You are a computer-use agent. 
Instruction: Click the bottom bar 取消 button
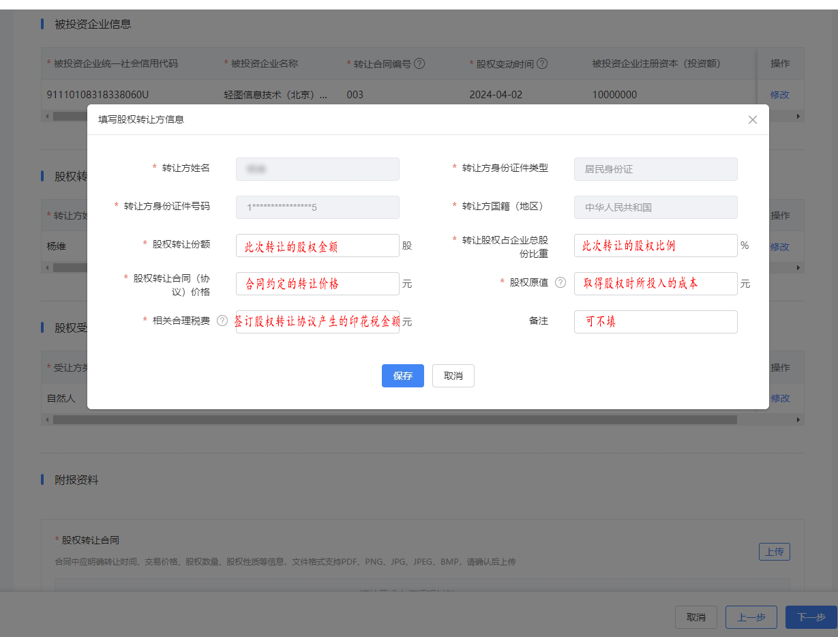pos(696,617)
